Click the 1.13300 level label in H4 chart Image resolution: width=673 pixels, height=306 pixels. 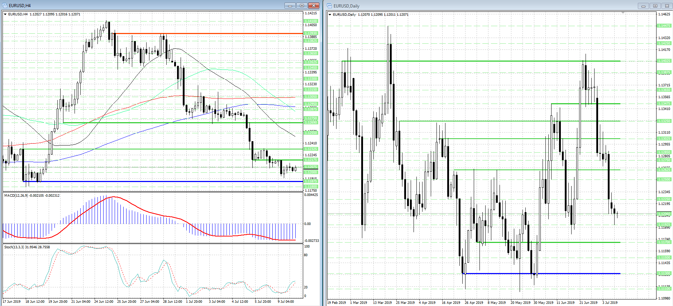(311, 79)
